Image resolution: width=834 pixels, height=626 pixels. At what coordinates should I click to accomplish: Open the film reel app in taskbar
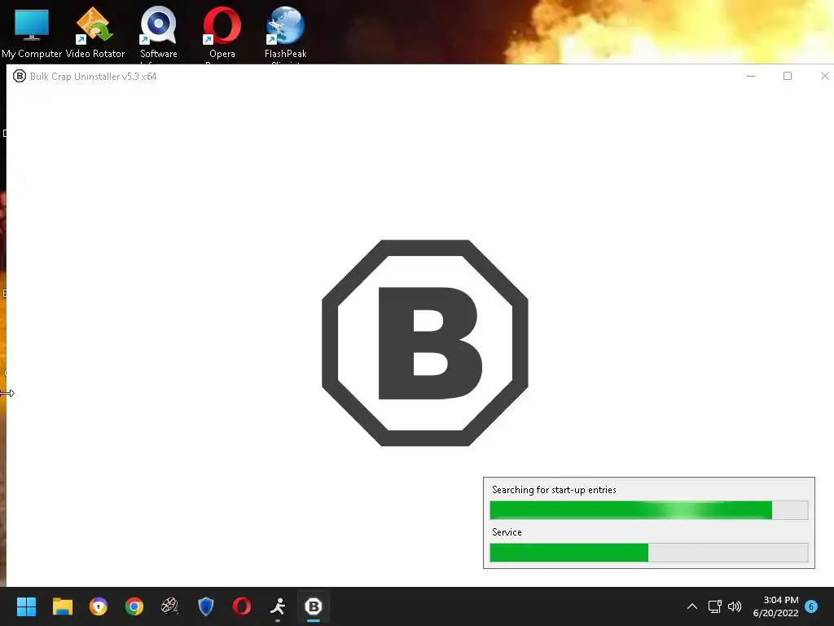169,606
